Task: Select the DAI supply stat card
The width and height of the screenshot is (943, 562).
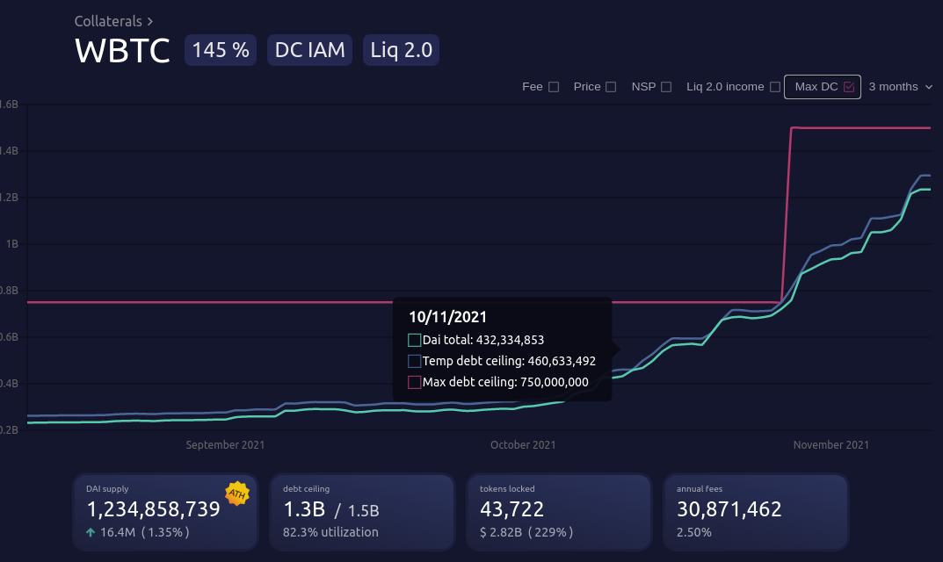Action: coord(165,513)
